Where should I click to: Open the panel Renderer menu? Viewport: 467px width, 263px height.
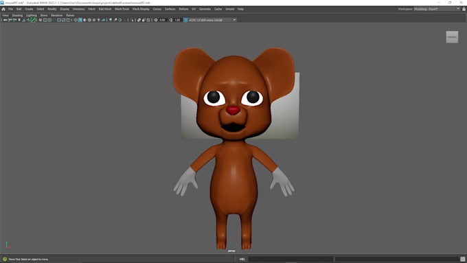(x=56, y=15)
